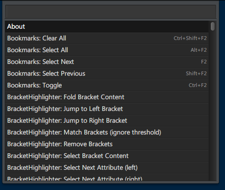The height and width of the screenshot is (190, 225).
Task: Select Bookmarks: Toggle command
Action: coord(107,86)
